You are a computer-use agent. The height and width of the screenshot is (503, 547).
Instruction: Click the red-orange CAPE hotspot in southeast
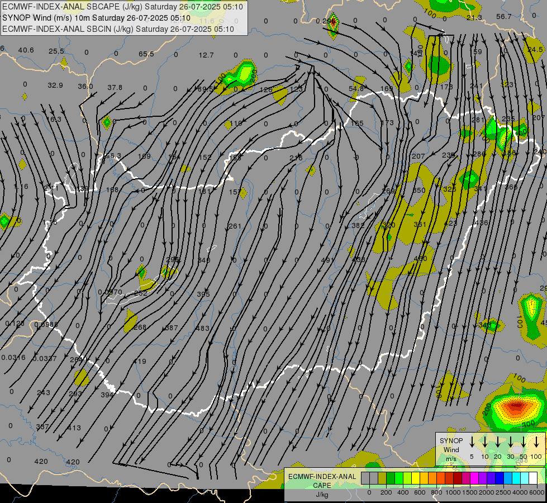[517, 406]
